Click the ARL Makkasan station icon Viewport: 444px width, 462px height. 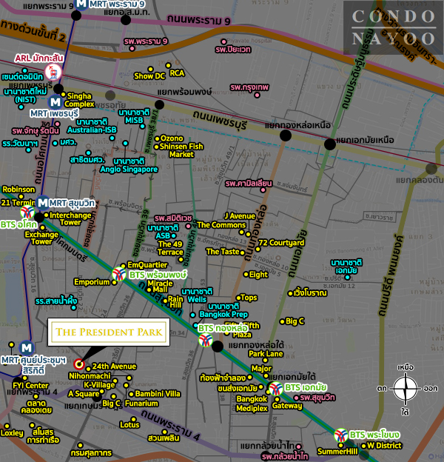53,73
